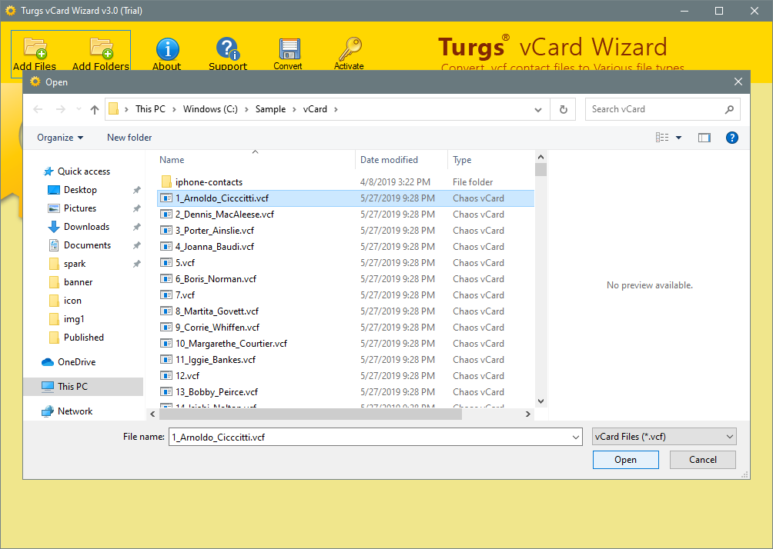
Task: Expand the address bar history dropdown
Action: [538, 110]
